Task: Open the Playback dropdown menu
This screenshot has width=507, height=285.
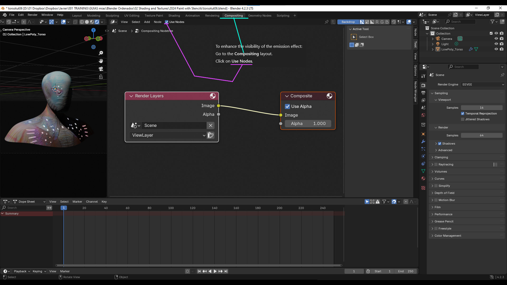Action: point(22,271)
